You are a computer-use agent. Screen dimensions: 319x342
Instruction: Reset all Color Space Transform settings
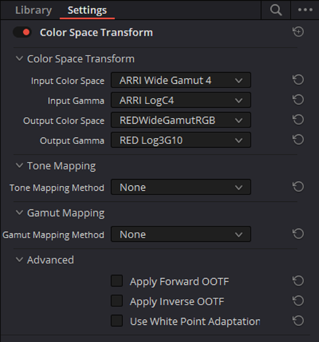pos(298,32)
